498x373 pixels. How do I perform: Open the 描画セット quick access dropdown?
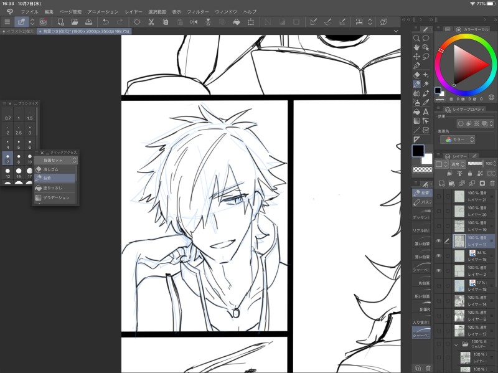pos(56,160)
